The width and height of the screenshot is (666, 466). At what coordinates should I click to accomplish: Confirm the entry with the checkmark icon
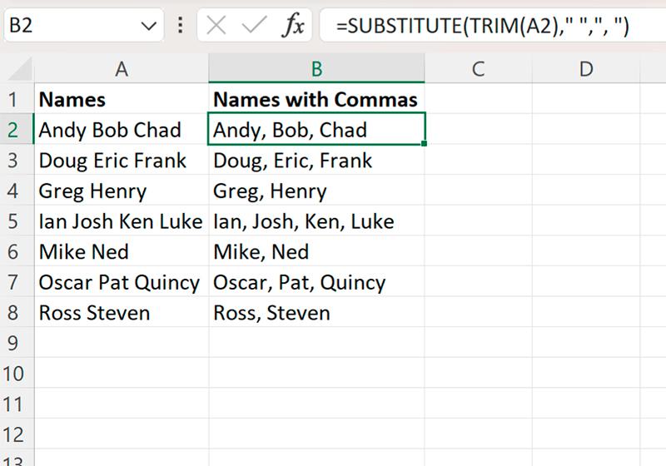coord(254,26)
